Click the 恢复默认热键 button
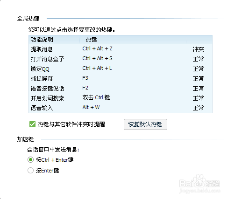 pyautogui.click(x=145, y=124)
